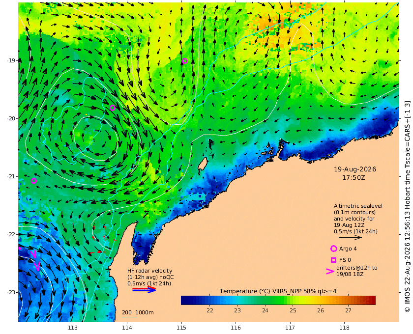The image size is (413, 334).
Task: Click the longitude axis label 113
Action: click(73, 328)
